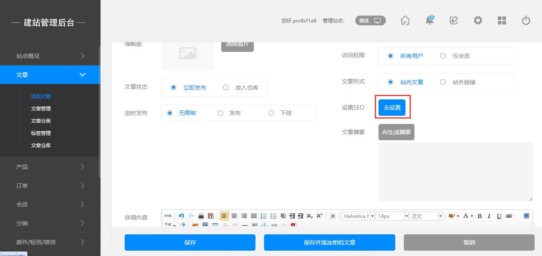Click the print icon in editor toolbar
Screen dimensions: 542x256
(201, 216)
